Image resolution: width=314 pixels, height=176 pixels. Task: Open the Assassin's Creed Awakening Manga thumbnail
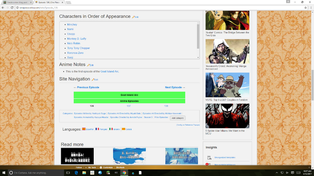click(227, 51)
